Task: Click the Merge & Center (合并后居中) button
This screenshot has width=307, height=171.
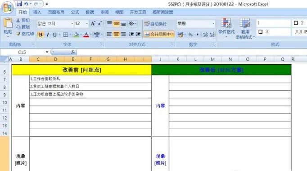Action: [x=158, y=35]
